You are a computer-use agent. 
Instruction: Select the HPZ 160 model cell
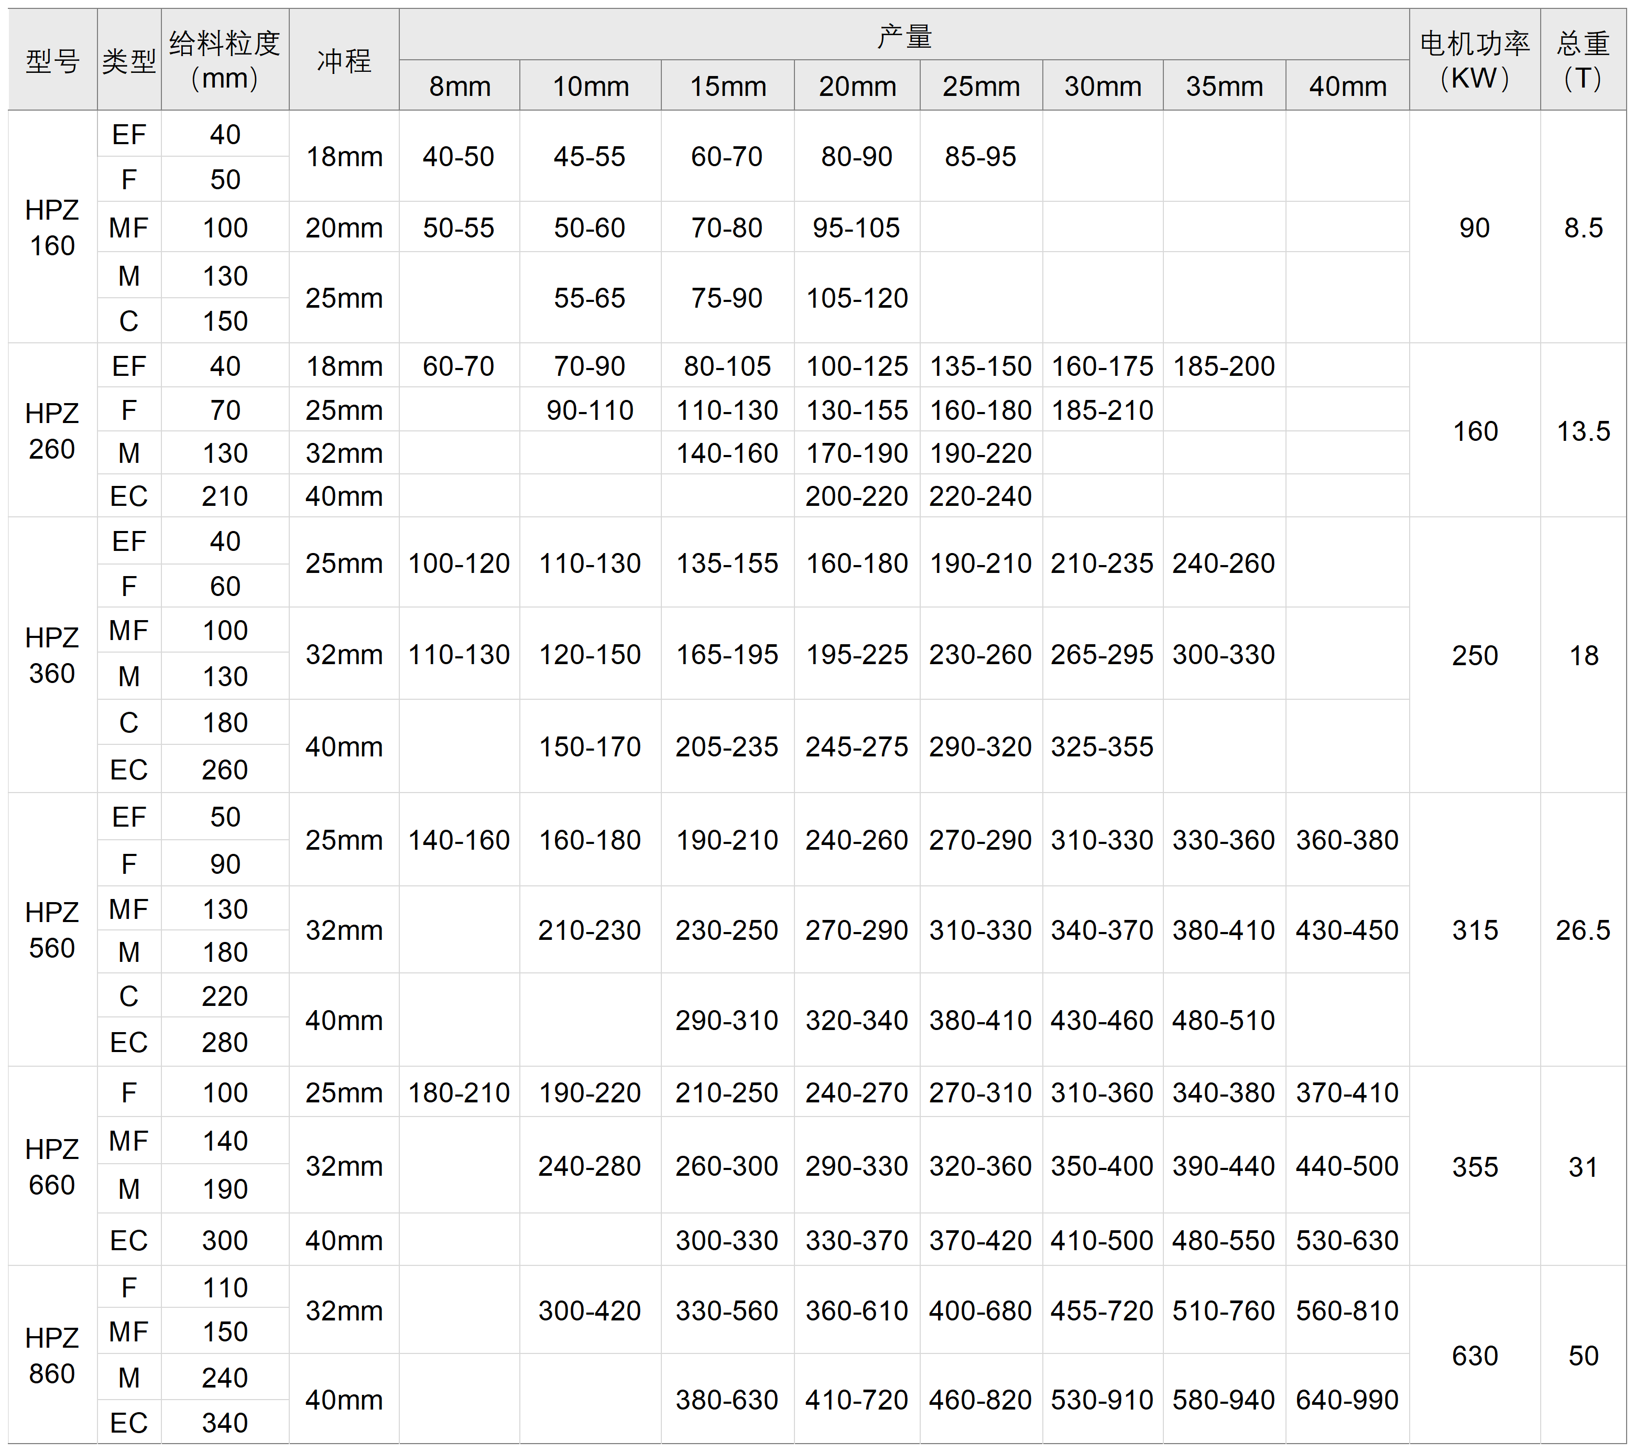pos(52,227)
